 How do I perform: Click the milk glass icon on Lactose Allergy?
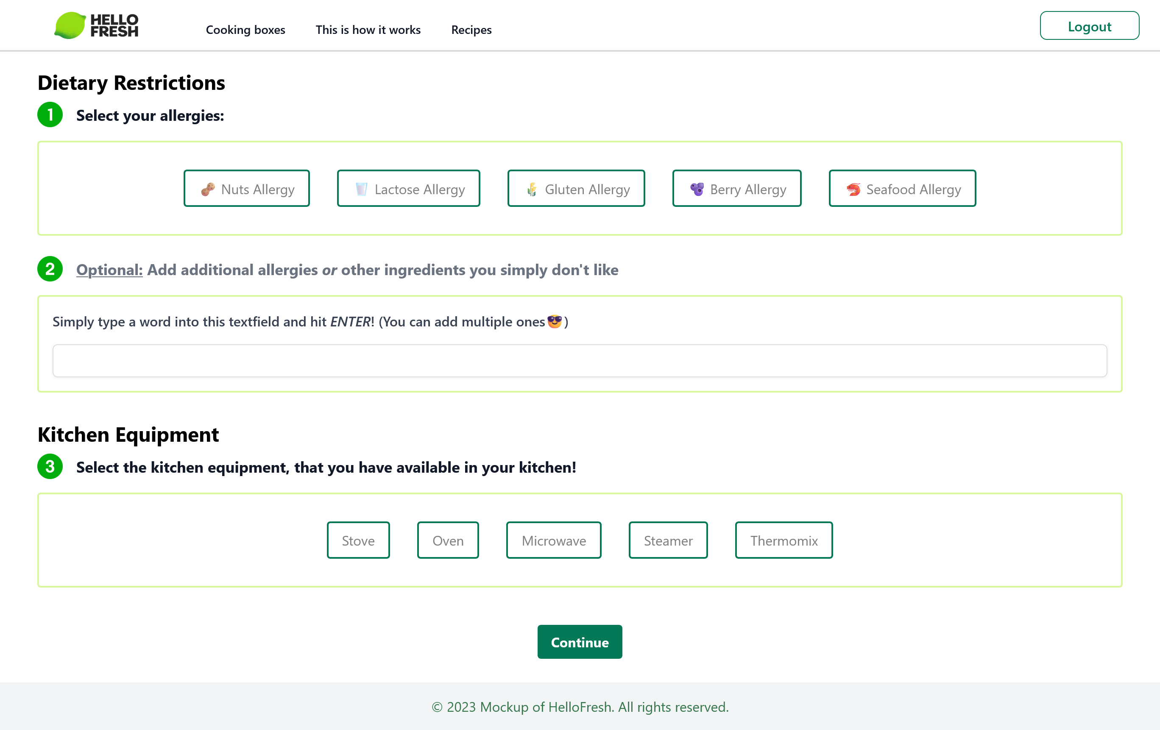tap(361, 189)
